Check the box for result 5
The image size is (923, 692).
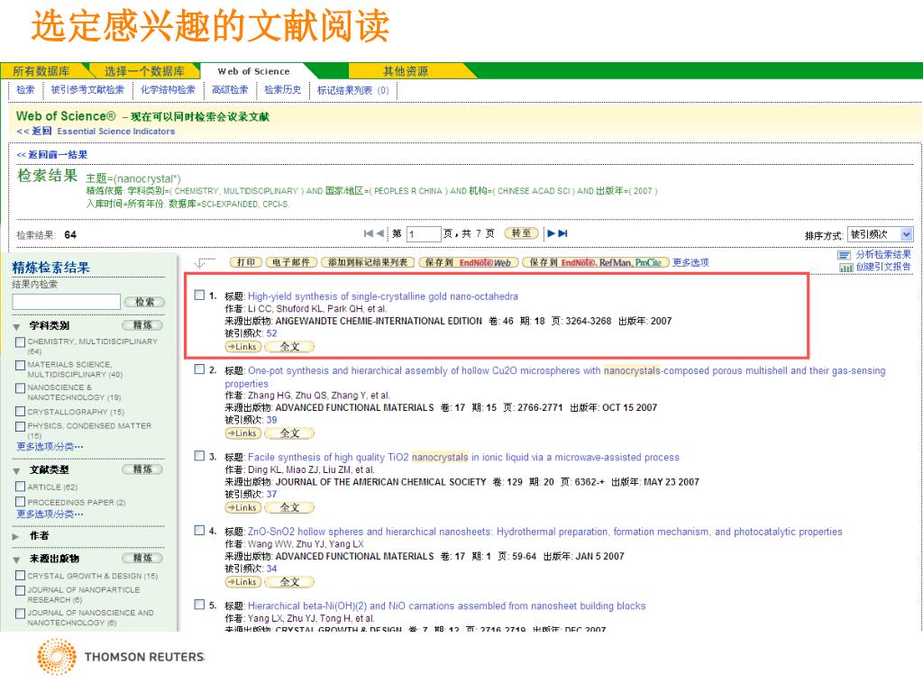pos(199,605)
